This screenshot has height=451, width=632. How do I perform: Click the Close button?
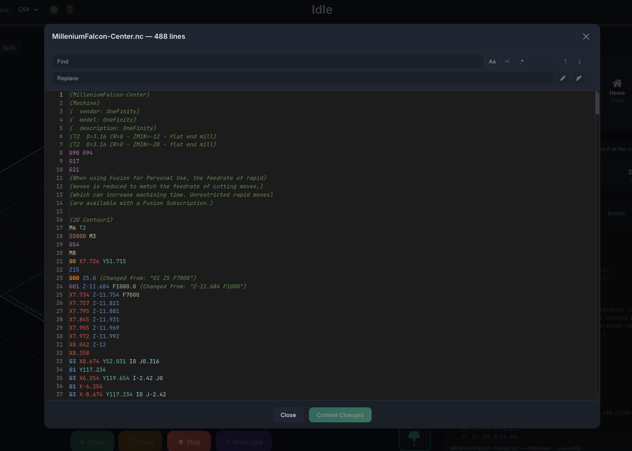pyautogui.click(x=288, y=415)
